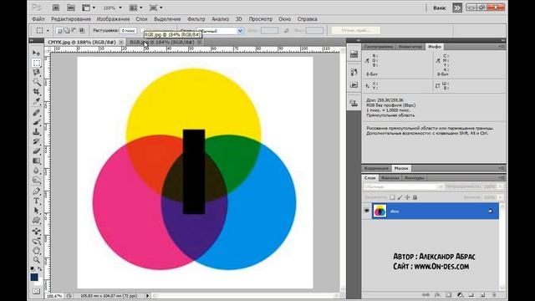Viewport: 535px width, 301px height.
Task: Select the Rectangular Marquee tool in toolbox
Action: pyautogui.click(x=37, y=63)
